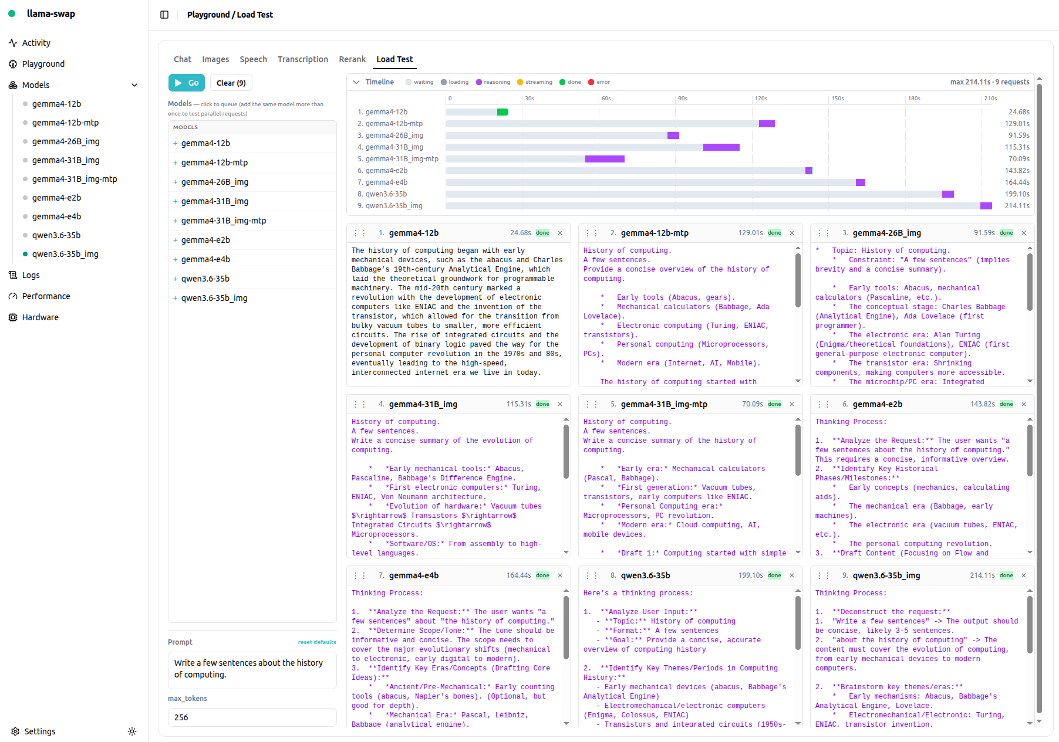Add gemma4-26B_img to the queue
Screen dimensions: 1059x742
coord(252,182)
